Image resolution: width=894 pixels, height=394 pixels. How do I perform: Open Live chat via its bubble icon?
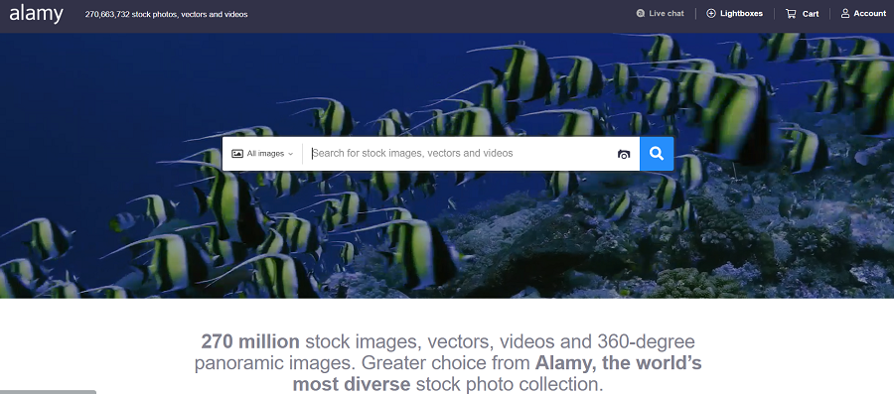pyautogui.click(x=641, y=14)
